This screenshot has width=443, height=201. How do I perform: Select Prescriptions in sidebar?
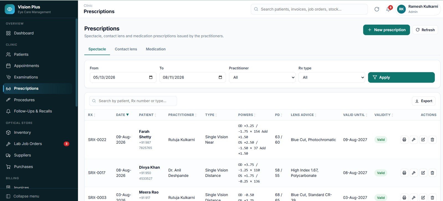click(x=37, y=89)
